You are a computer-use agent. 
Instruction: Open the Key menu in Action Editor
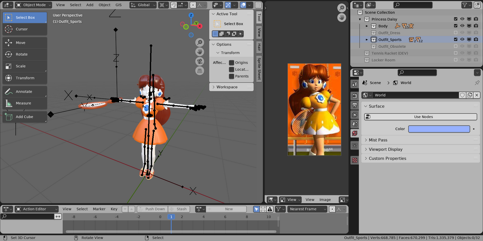pos(114,209)
